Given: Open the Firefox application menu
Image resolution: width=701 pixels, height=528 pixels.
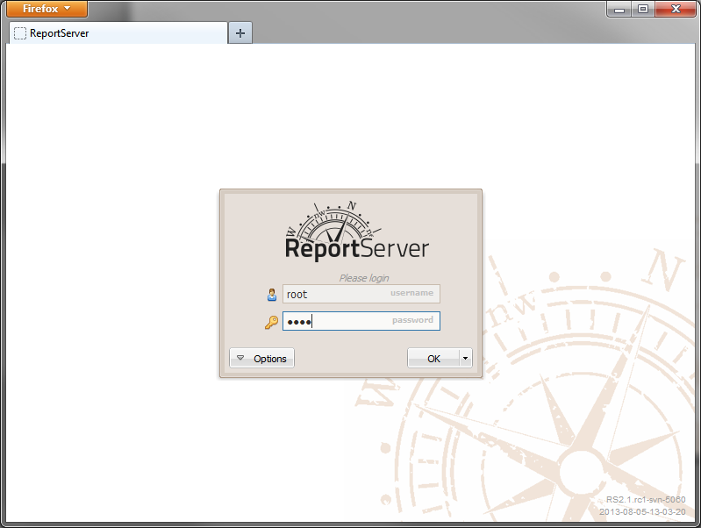Looking at the screenshot, I should pos(46,9).
